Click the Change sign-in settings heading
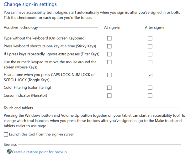 [30, 4]
